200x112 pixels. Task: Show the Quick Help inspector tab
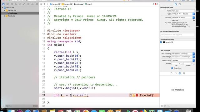click(180, 4)
